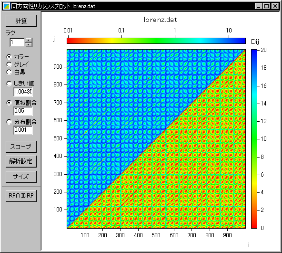Click the horizontal rainbow color scale bar

[156, 41]
